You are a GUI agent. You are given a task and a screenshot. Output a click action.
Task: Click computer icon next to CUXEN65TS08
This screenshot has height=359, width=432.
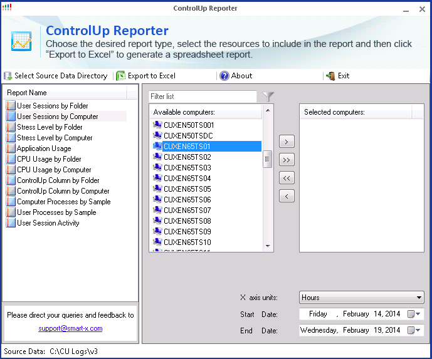157,221
